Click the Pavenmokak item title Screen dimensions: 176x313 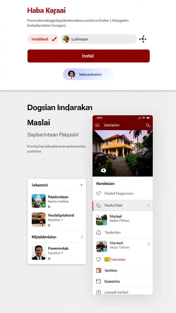pyautogui.click(x=58, y=248)
